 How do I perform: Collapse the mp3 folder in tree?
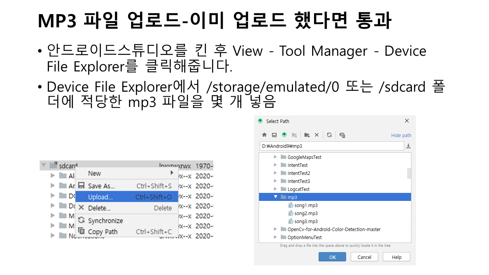pyautogui.click(x=275, y=197)
